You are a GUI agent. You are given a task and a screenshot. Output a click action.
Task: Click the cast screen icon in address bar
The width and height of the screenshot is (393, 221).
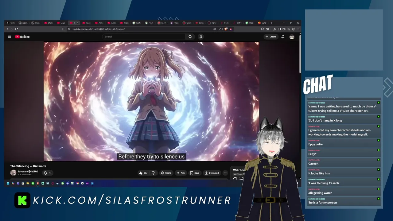(x=215, y=29)
